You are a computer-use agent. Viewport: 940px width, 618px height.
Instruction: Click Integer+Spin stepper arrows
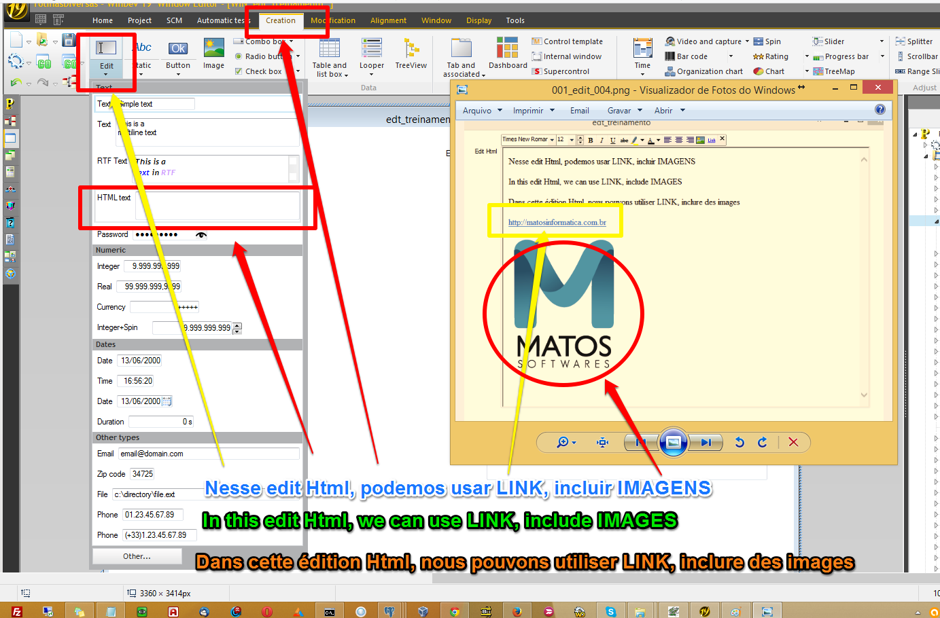click(237, 328)
